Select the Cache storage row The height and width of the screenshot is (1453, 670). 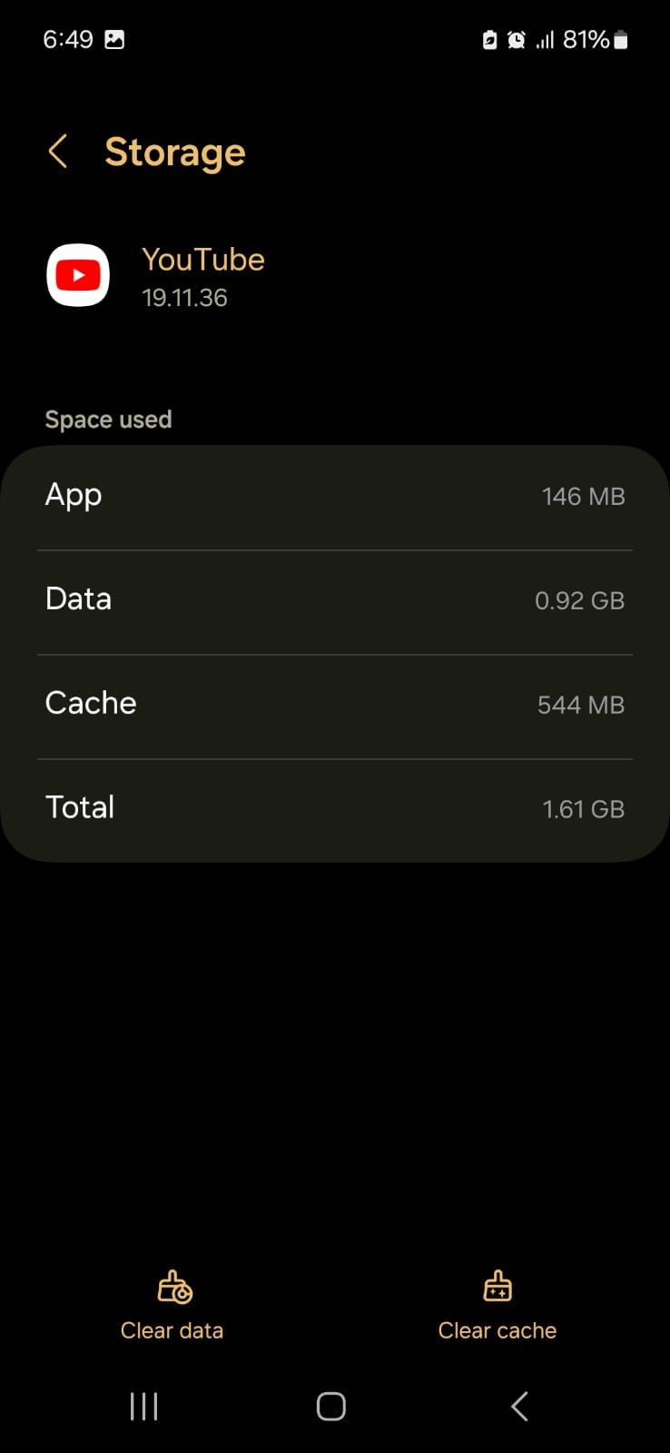[335, 705]
